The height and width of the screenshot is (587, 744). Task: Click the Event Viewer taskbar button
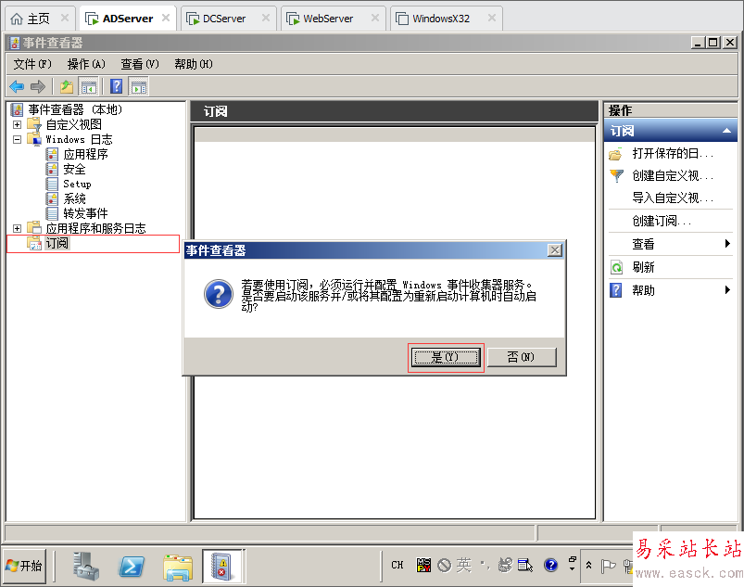pos(222,566)
